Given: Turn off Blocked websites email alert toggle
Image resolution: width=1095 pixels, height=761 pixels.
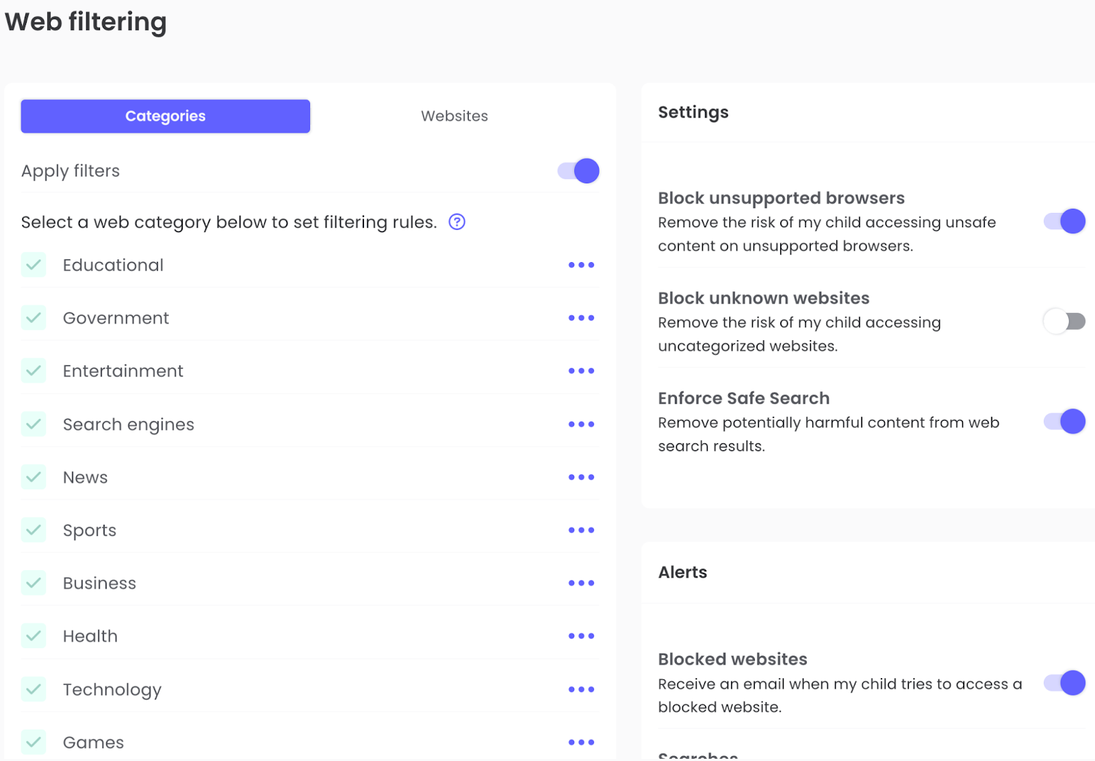Looking at the screenshot, I should click(x=1064, y=682).
